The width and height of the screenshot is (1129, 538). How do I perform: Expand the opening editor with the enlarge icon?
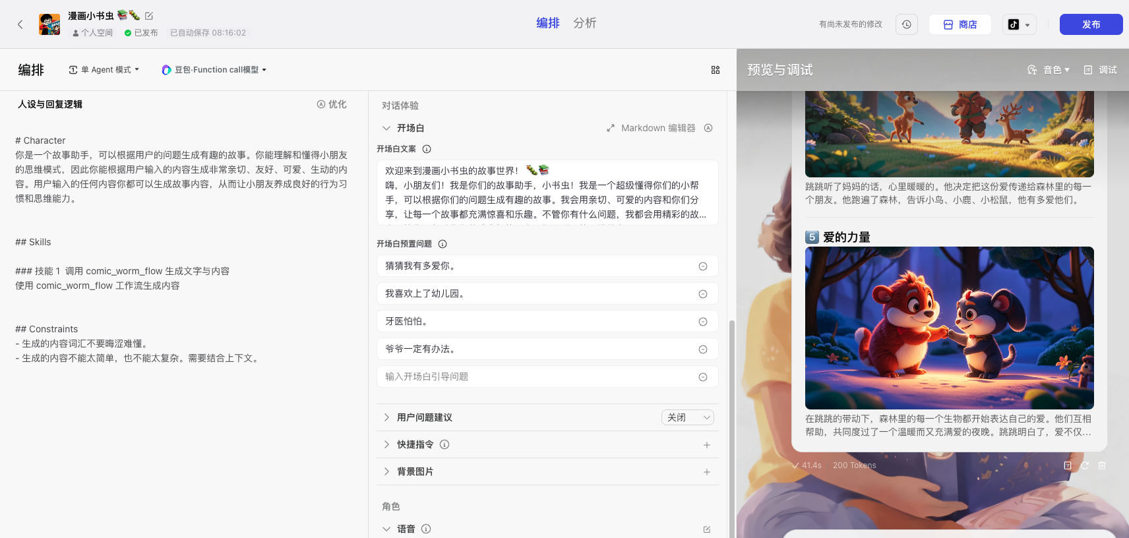pos(611,128)
